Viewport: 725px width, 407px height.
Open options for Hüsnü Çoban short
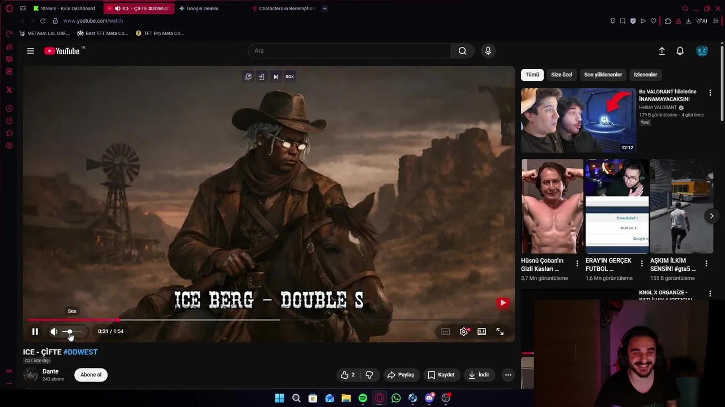click(x=577, y=263)
